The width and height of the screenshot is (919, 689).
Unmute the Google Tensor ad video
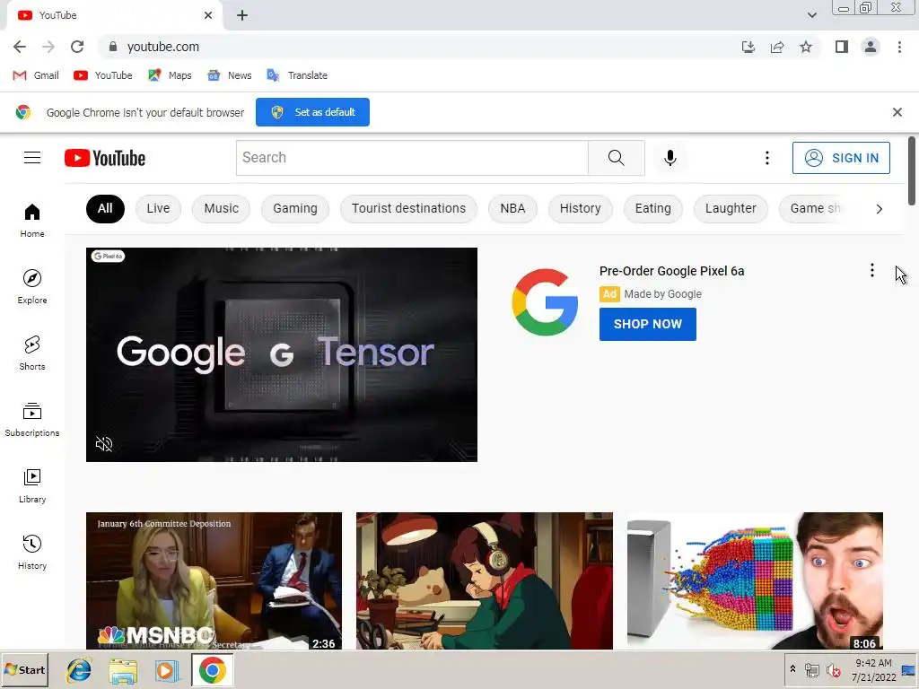point(104,444)
